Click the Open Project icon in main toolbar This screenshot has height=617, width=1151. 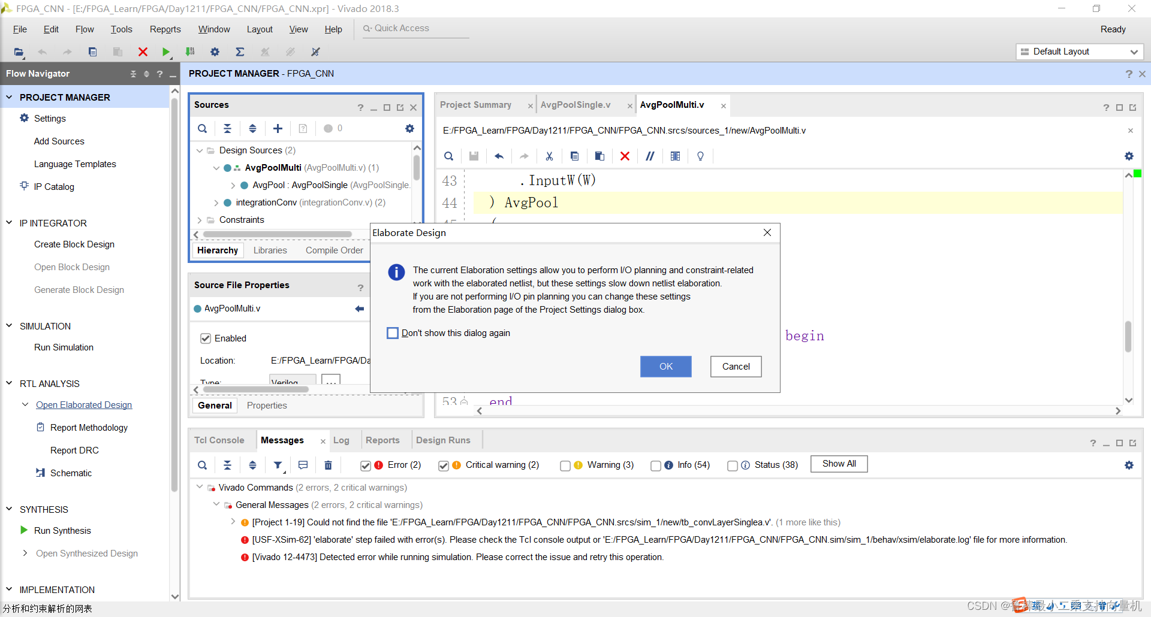pos(19,52)
